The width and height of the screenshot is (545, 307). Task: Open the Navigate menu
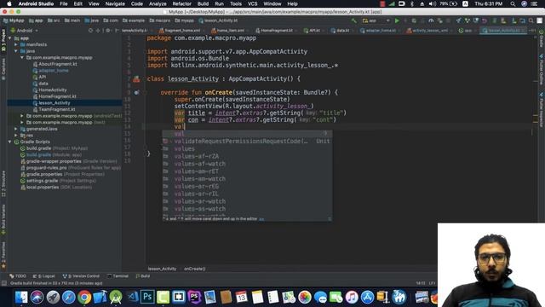[115, 3]
